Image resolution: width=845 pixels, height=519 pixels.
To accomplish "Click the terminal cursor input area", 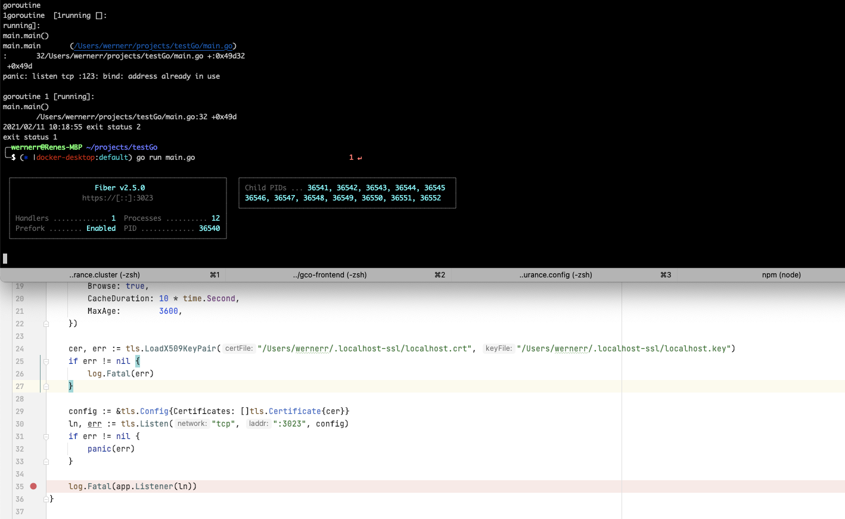I will click(5, 258).
